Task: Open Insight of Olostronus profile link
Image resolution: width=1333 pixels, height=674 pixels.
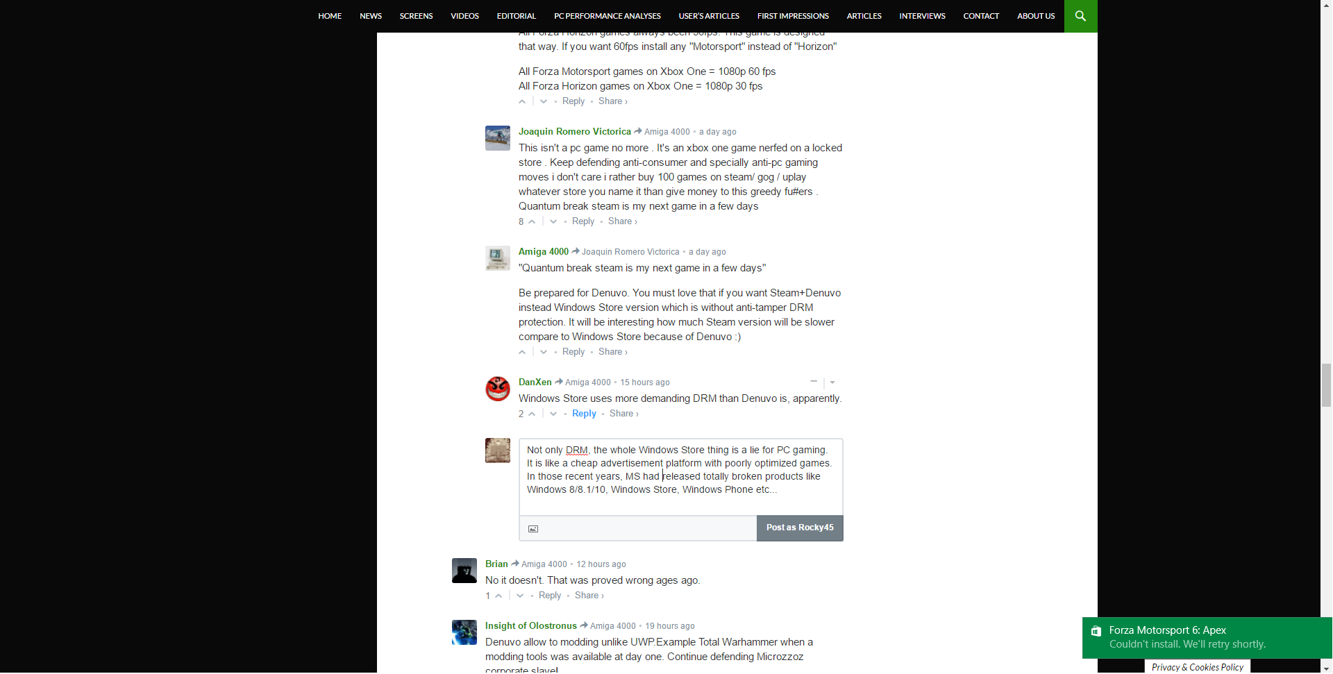Action: pyautogui.click(x=530, y=626)
